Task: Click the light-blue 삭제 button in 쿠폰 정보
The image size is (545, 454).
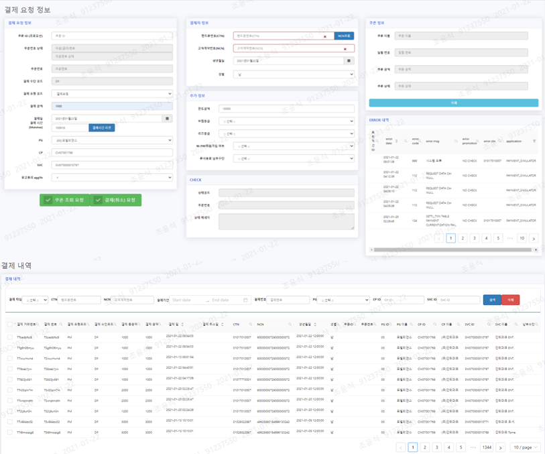Action: click(x=454, y=103)
